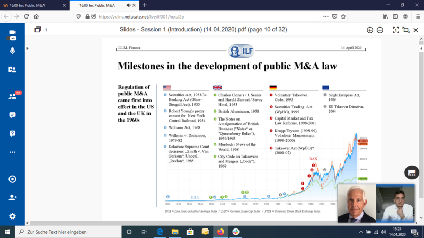
Task: Bookmark this page with star icon
Action: pyautogui.click(x=343, y=17)
